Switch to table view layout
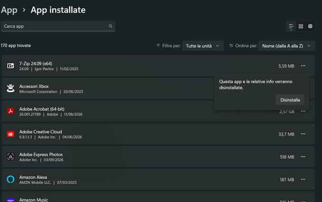 310,26
